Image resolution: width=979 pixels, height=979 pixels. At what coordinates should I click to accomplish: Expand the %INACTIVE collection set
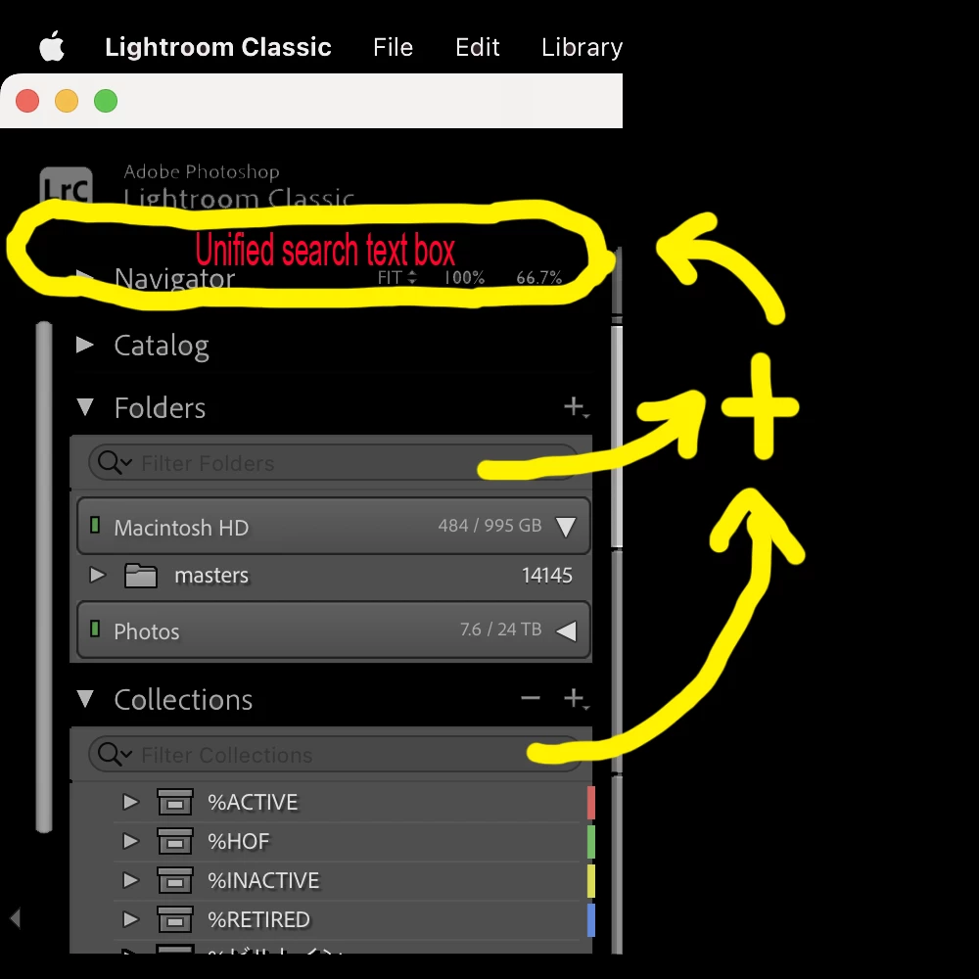pos(130,880)
